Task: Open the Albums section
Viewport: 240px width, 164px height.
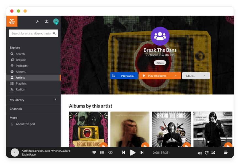Action: coord(33,72)
